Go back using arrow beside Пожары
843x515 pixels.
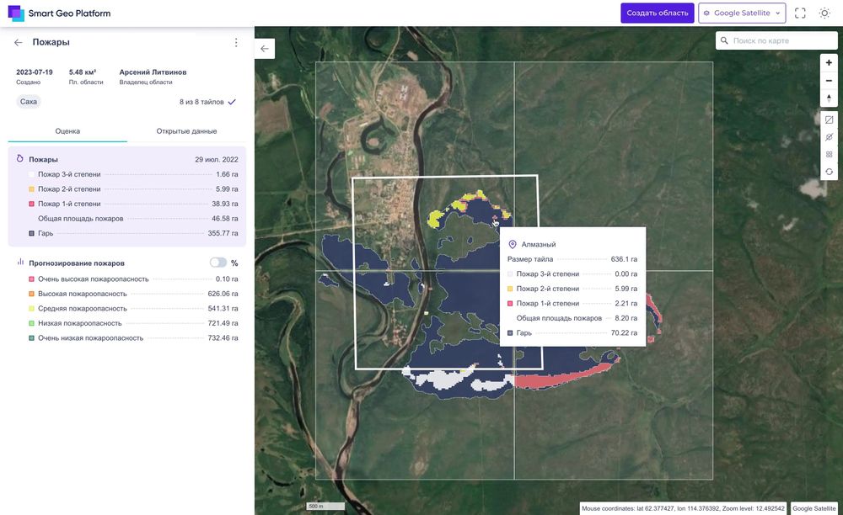click(x=19, y=42)
